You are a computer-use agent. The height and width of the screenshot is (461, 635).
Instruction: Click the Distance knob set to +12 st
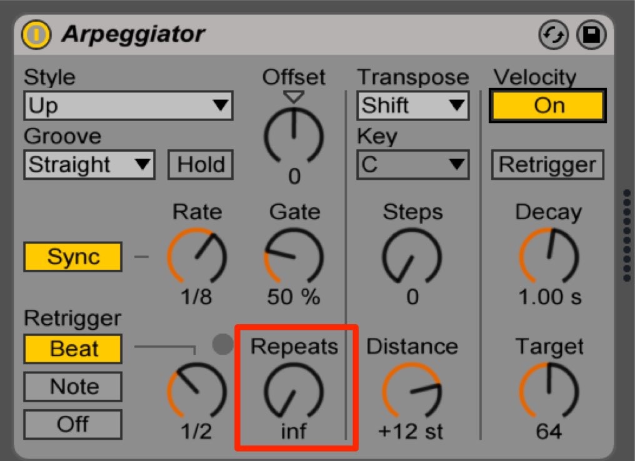[412, 390]
